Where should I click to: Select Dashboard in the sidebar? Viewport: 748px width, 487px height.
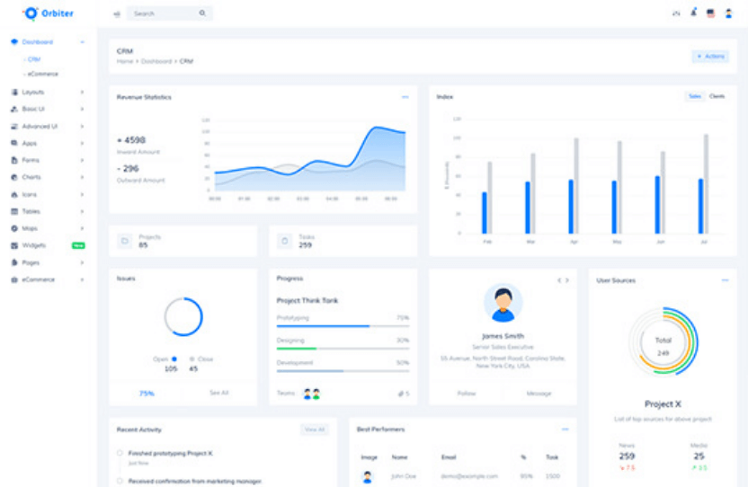pyautogui.click(x=37, y=42)
